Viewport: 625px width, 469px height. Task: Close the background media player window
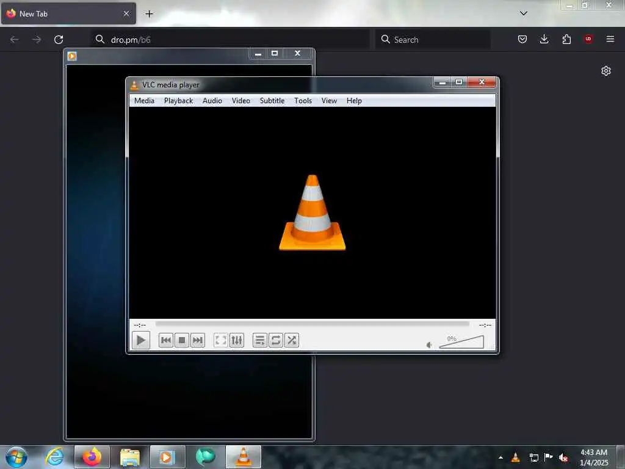(x=297, y=54)
